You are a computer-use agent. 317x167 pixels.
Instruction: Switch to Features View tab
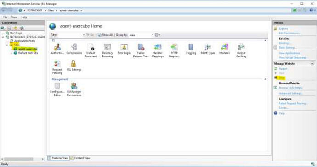coord(58,158)
